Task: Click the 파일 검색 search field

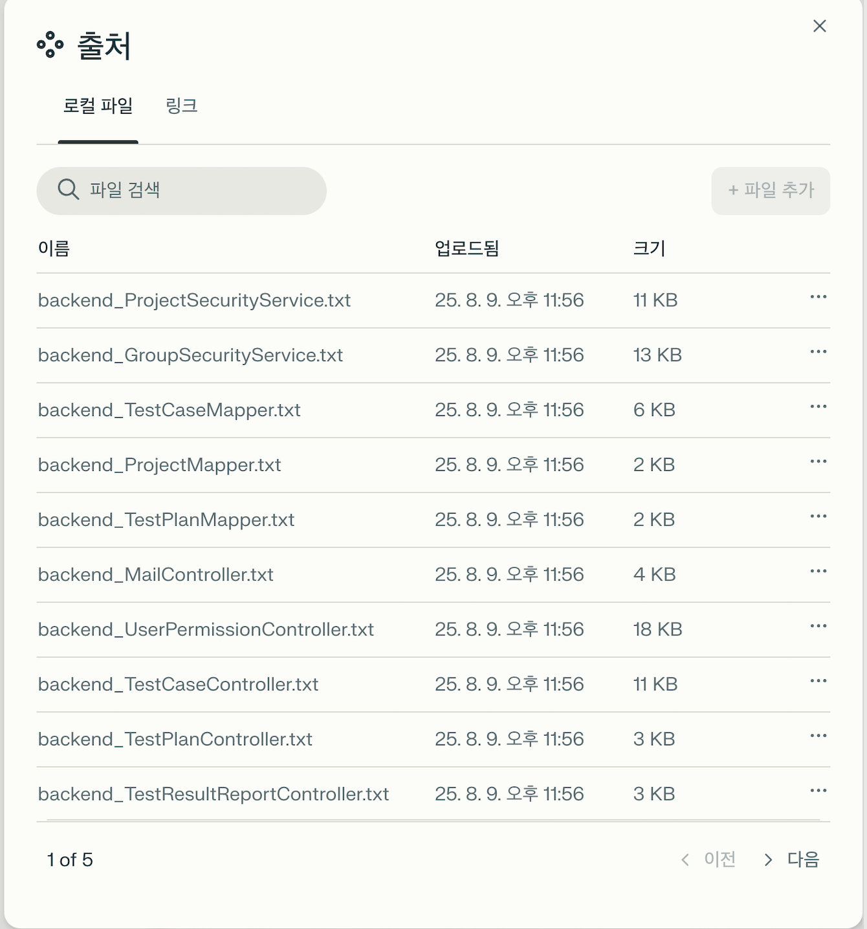Action: [181, 190]
